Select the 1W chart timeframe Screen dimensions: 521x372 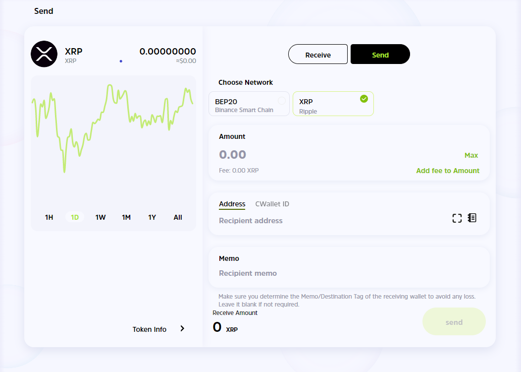tap(100, 217)
